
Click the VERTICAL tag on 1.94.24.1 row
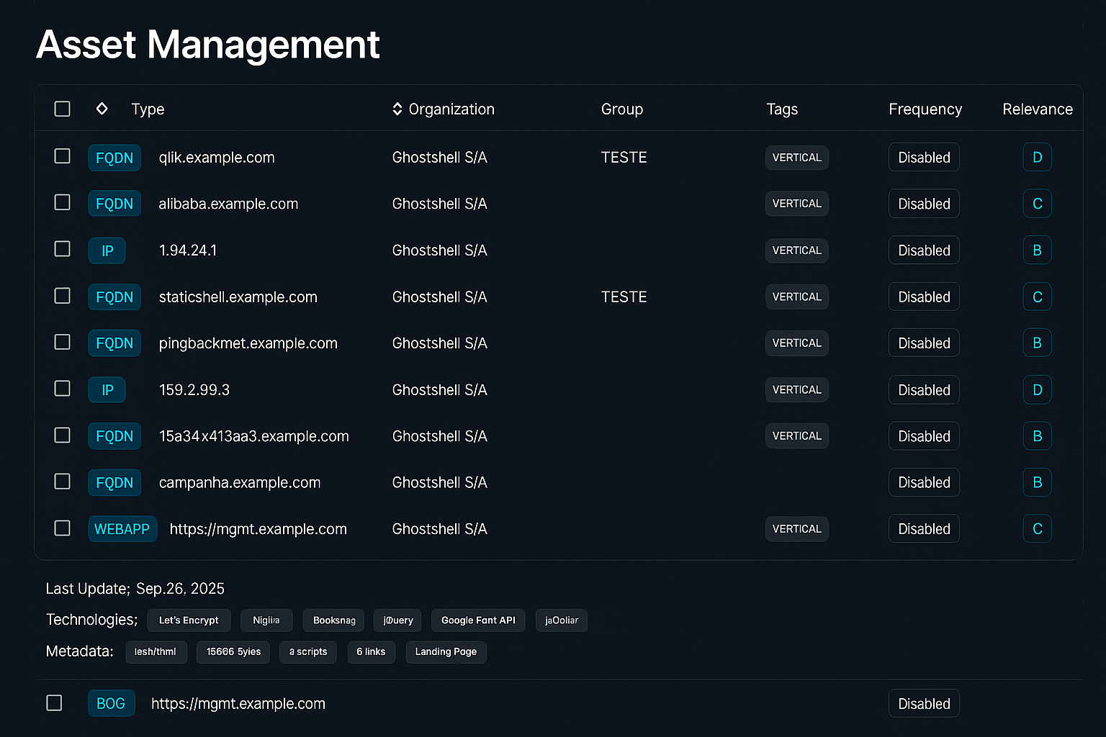(x=796, y=250)
